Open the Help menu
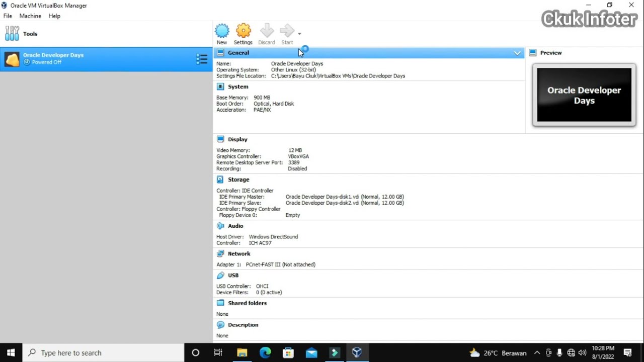 click(54, 16)
